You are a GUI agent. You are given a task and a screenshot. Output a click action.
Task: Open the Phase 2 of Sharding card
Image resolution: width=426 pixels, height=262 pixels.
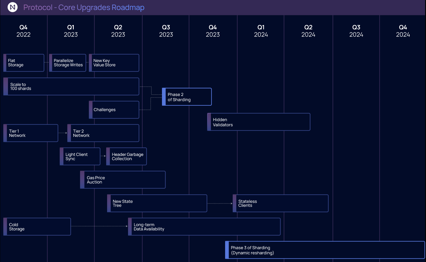[187, 97]
